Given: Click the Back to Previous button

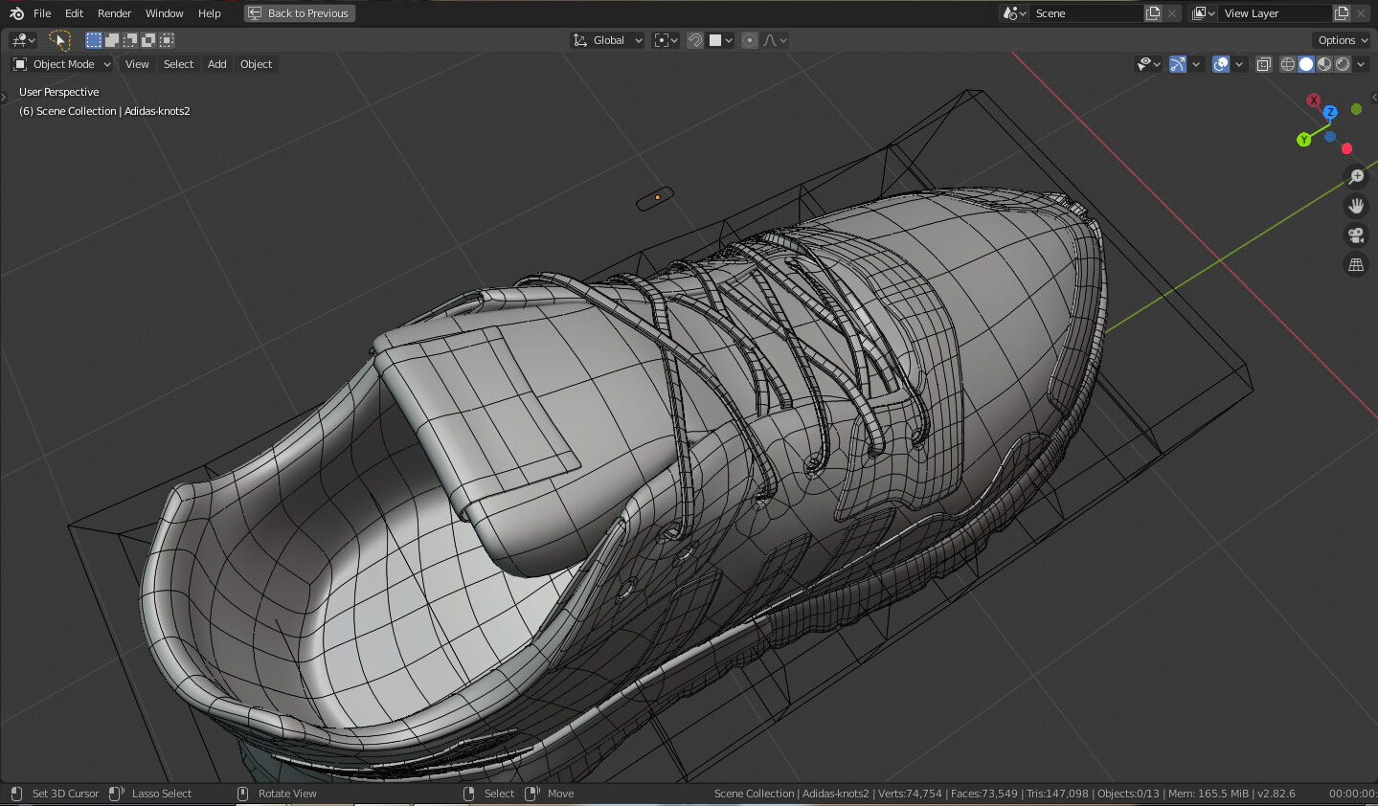Looking at the screenshot, I should point(300,13).
